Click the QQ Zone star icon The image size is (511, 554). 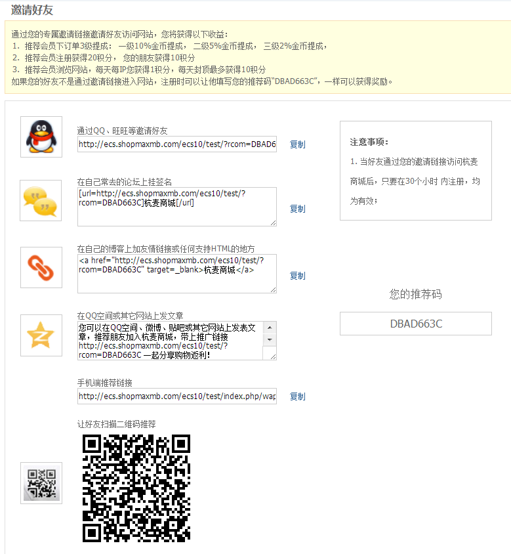pyautogui.click(x=41, y=335)
